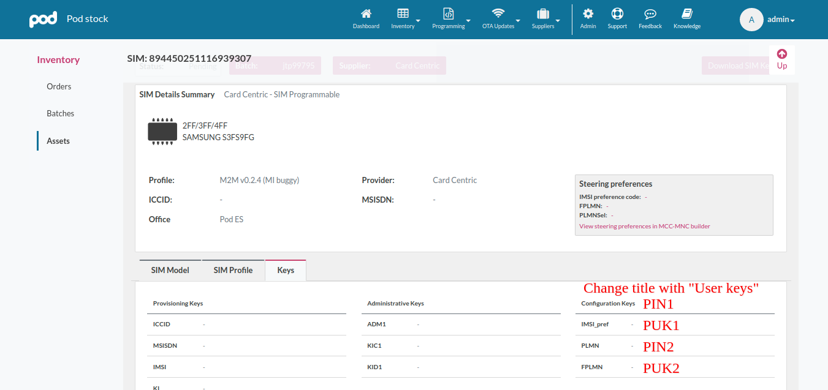Select the Keys tab

point(286,270)
